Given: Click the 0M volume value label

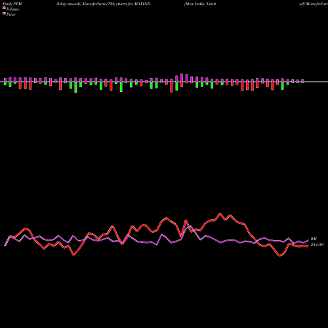Looking at the screenshot, I should (314, 239).
